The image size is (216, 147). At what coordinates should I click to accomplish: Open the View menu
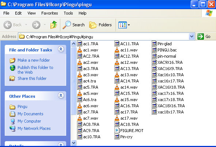click(x=31, y=13)
